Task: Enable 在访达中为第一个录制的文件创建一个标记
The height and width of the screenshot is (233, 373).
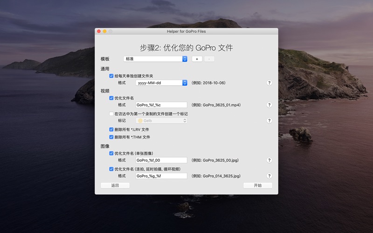Action: tap(111, 114)
